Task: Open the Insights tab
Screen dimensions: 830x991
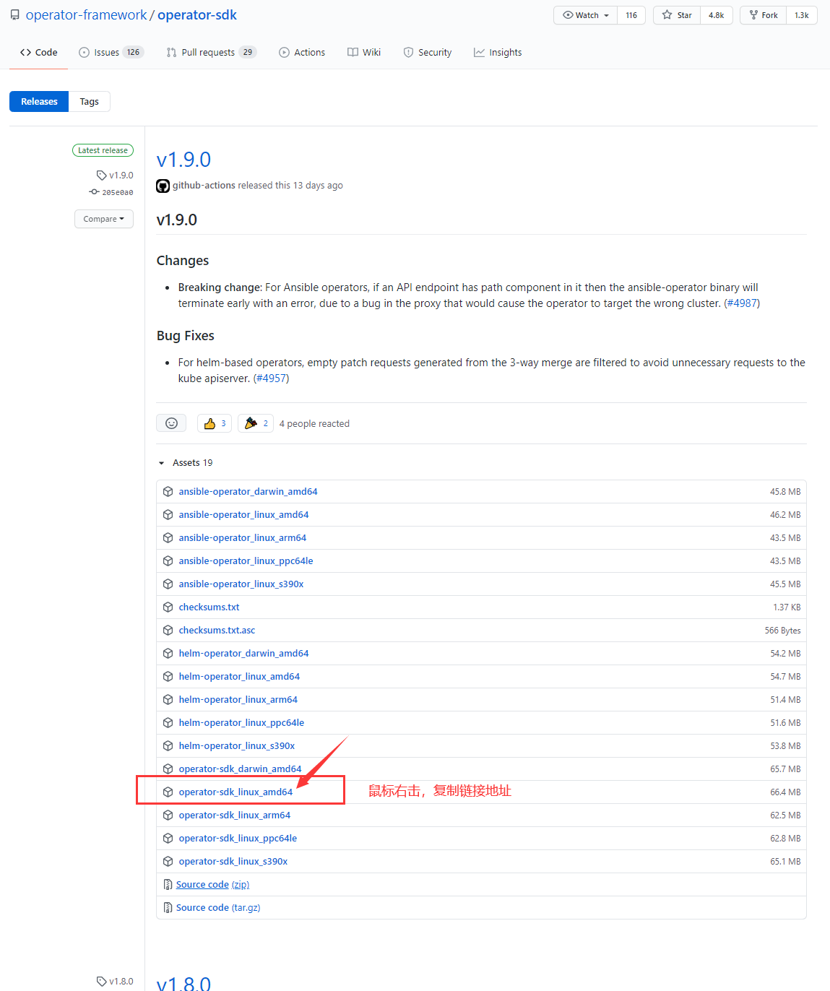Action: coord(498,52)
